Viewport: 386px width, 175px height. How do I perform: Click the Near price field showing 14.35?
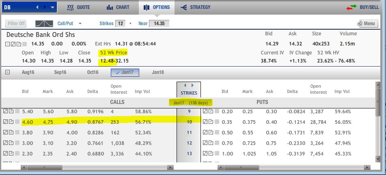(159, 24)
